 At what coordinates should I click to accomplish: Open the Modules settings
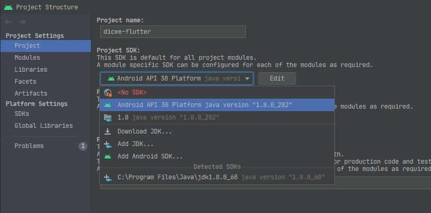(x=27, y=58)
